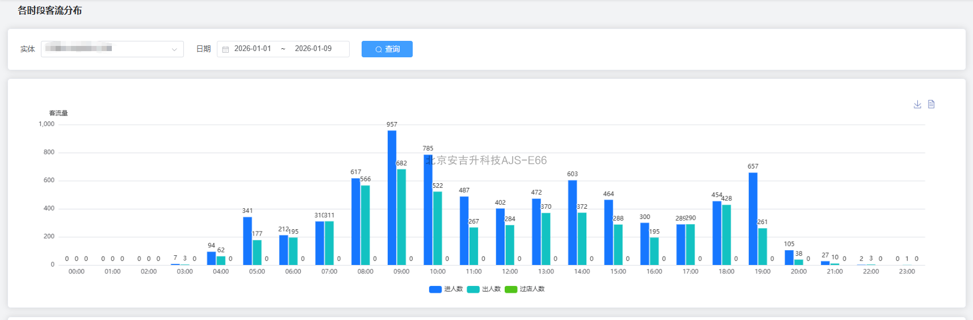This screenshot has width=973, height=320.
Task: Open start date picker showing 2026-01-01
Action: pyautogui.click(x=253, y=49)
